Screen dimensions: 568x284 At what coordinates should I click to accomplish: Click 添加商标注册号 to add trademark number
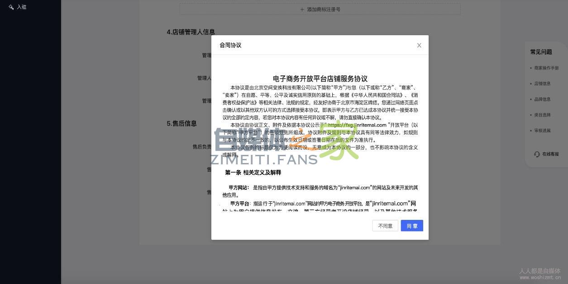pos(324,9)
